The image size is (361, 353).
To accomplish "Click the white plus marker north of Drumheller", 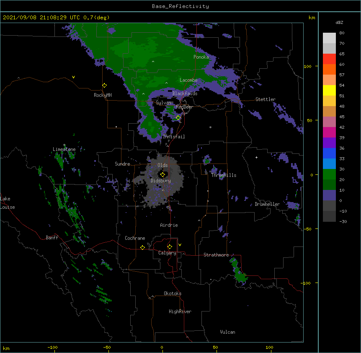I will (256, 157).
